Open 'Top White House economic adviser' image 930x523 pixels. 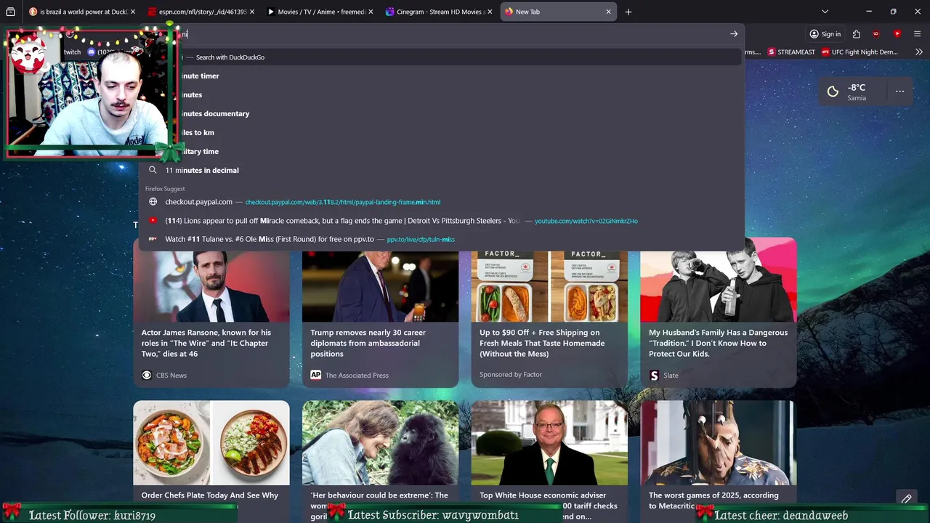[x=549, y=443]
